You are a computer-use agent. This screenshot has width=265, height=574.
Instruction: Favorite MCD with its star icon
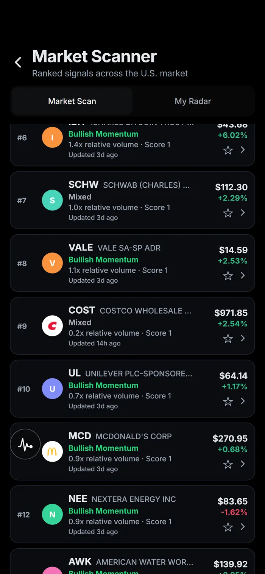tap(228, 464)
